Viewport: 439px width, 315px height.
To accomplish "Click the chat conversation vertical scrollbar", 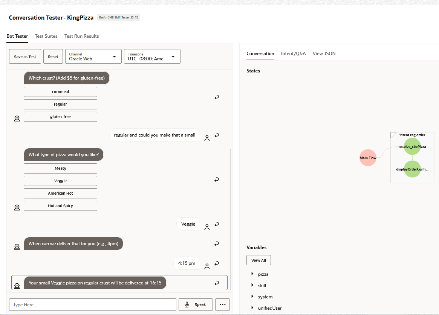I will tap(230, 218).
